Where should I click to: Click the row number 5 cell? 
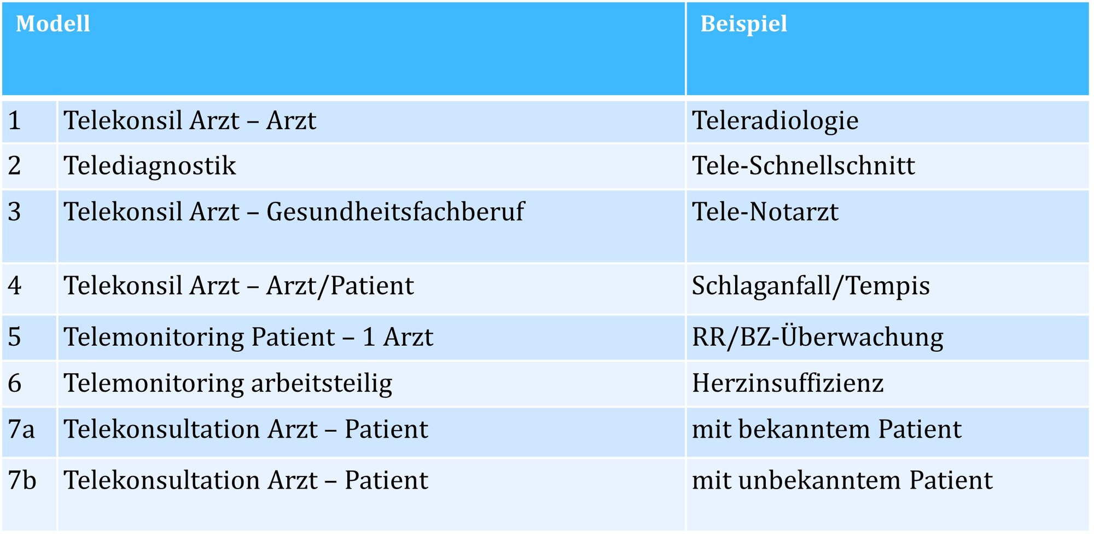15,338
